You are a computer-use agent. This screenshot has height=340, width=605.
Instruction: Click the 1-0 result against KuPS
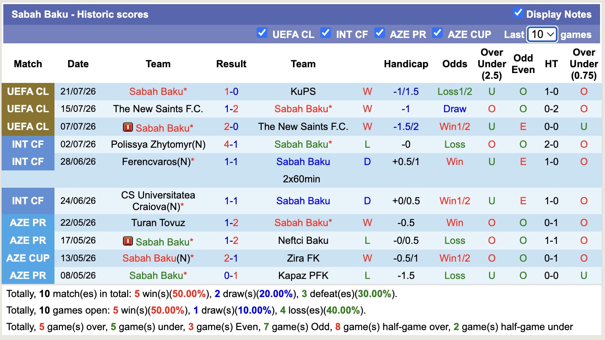(x=231, y=92)
